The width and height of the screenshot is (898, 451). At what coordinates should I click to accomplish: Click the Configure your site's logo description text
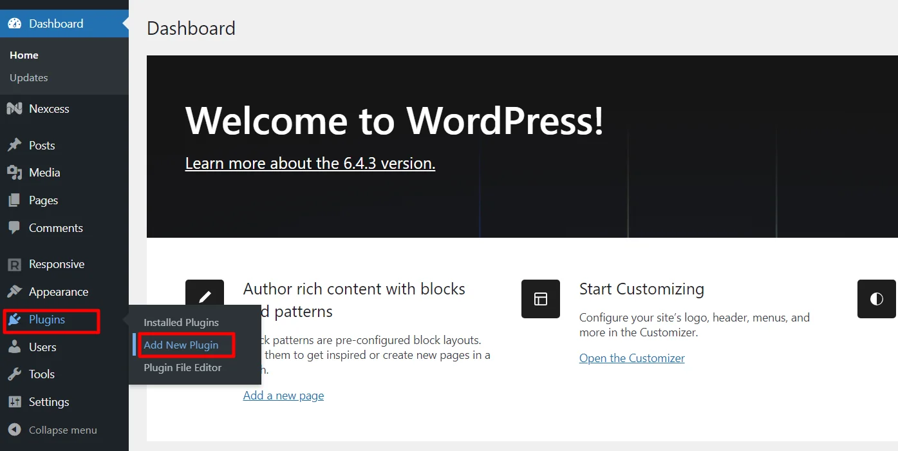click(x=695, y=325)
